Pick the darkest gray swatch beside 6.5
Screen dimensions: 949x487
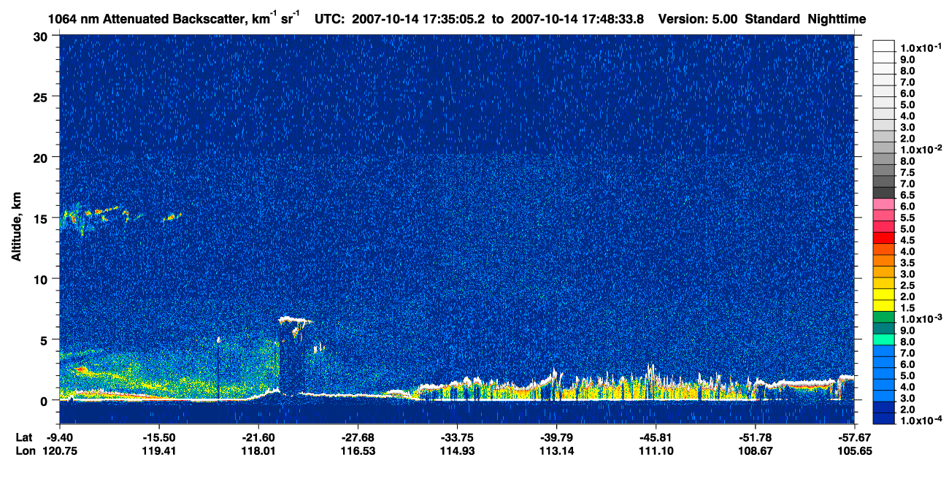click(884, 193)
